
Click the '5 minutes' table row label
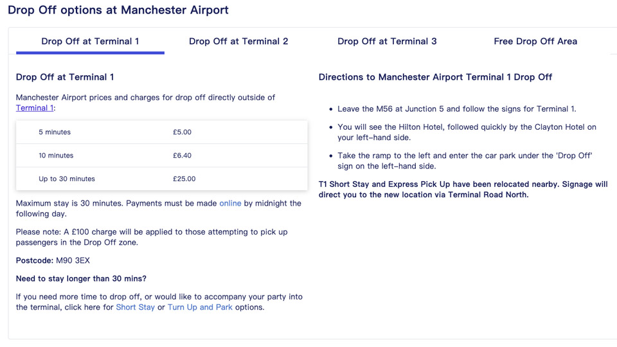pyautogui.click(x=55, y=132)
